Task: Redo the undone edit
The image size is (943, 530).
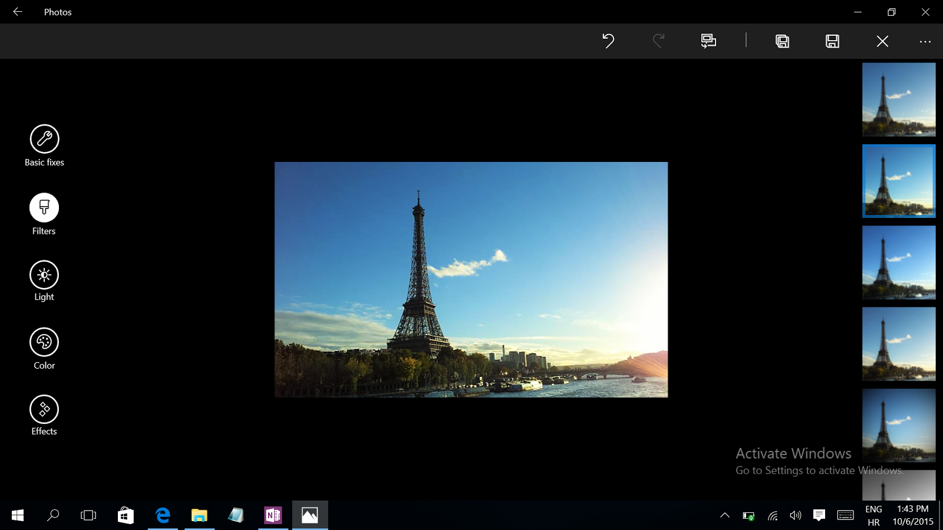Action: 658,41
